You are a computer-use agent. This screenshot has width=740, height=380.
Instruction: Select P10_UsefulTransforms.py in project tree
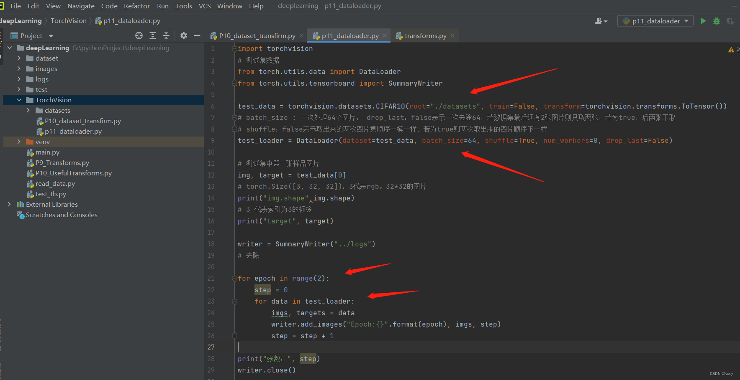[73, 173]
